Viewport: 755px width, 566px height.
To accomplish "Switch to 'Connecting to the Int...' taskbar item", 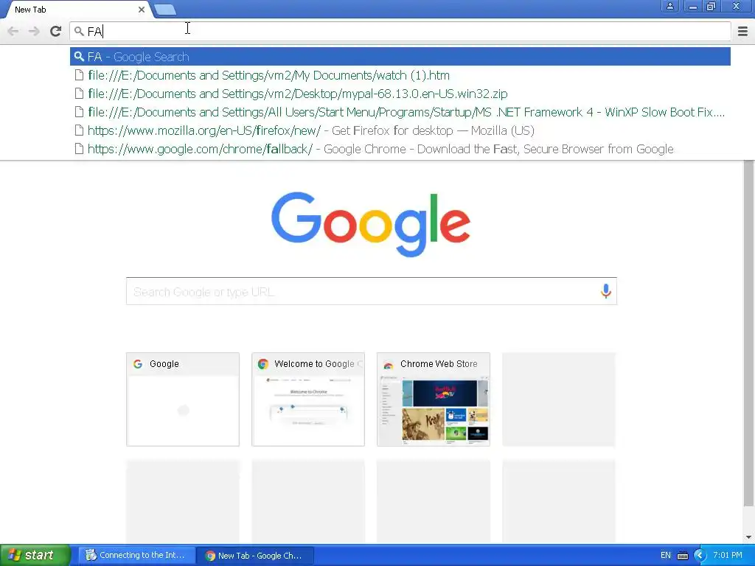I will (136, 555).
